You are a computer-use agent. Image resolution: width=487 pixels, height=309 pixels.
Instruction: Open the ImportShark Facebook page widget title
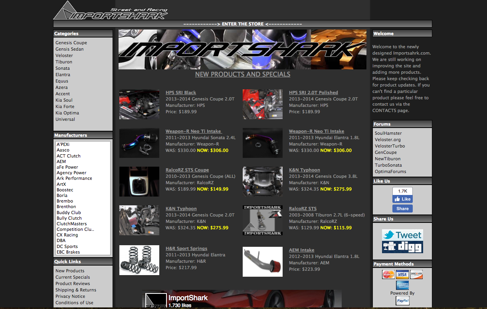point(188,298)
